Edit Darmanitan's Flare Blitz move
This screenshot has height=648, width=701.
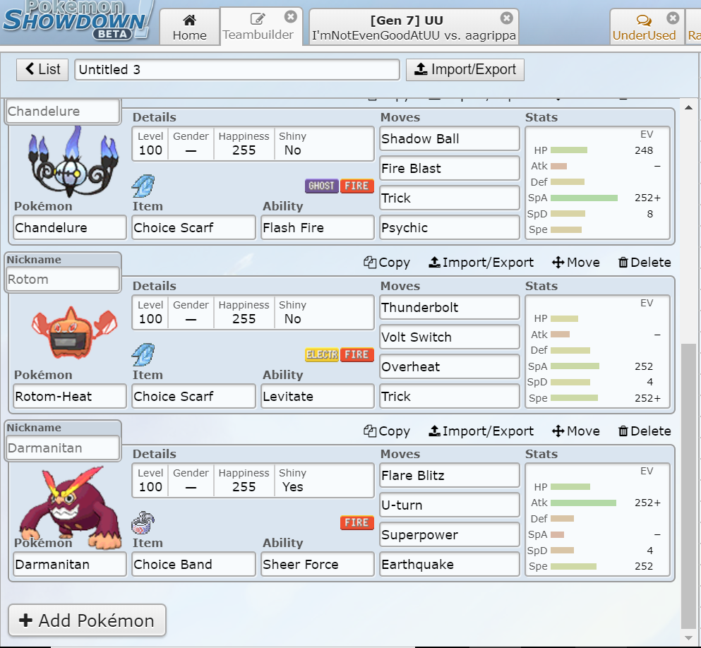449,476
